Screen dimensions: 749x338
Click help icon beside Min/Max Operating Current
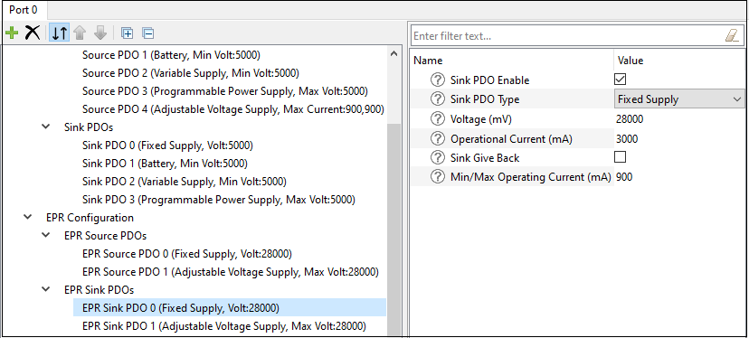438,177
